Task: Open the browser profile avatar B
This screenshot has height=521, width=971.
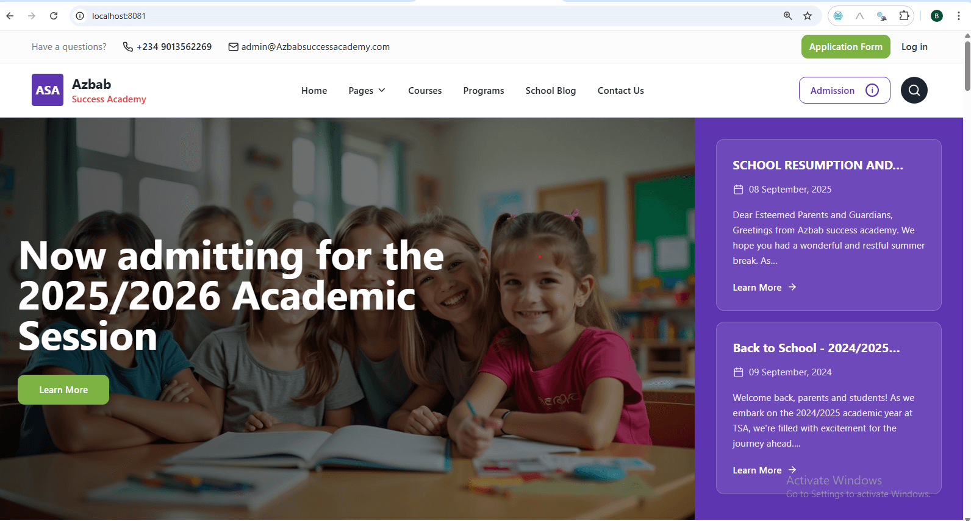Action: [937, 16]
